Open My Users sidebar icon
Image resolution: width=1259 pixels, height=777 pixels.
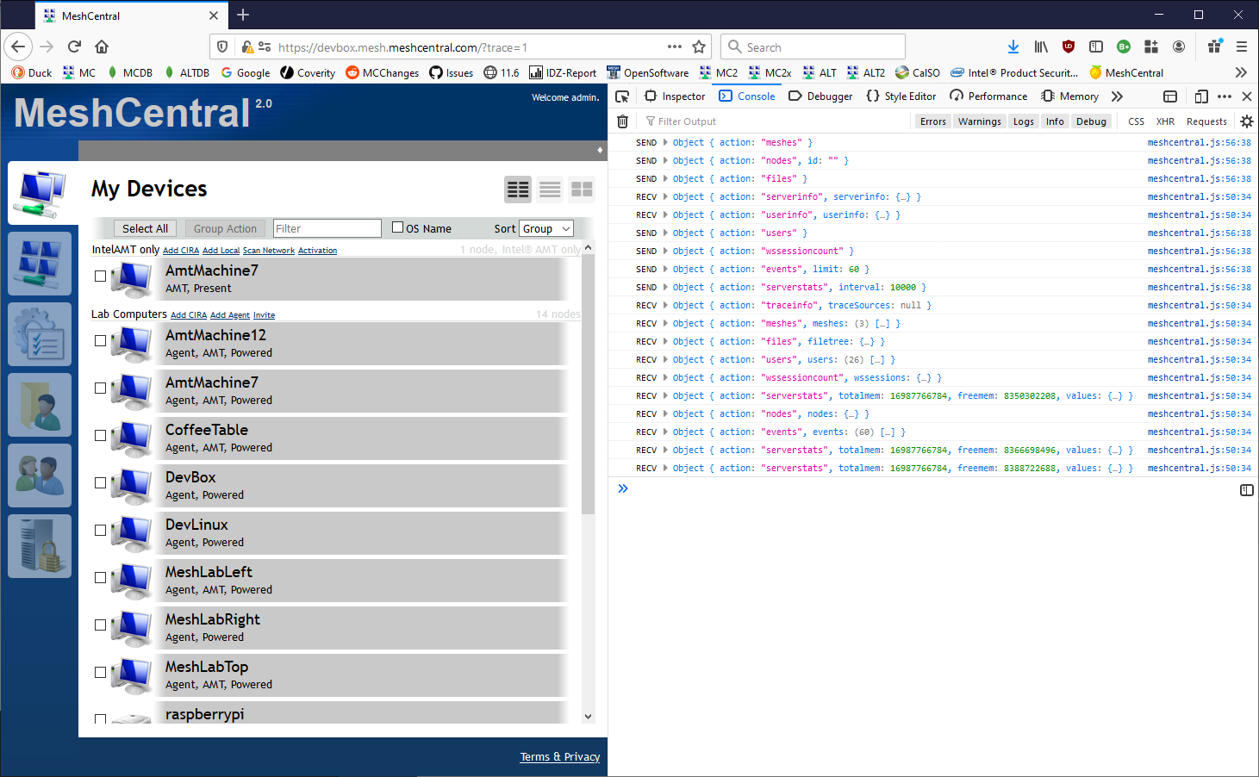pyautogui.click(x=40, y=476)
